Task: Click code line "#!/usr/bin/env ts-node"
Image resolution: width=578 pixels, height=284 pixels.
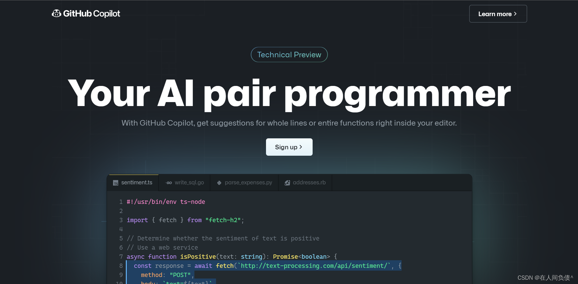Action: 166,202
